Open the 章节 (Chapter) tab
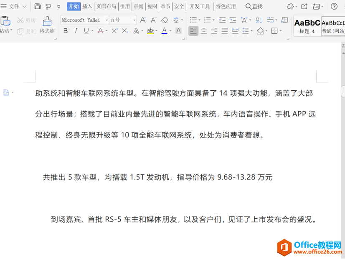Screen dimensions: 345x259 [x=165, y=7]
